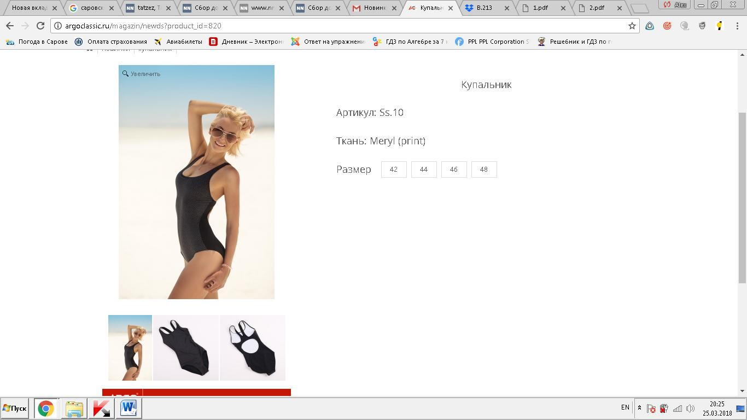Open the red target extension icon

click(667, 26)
